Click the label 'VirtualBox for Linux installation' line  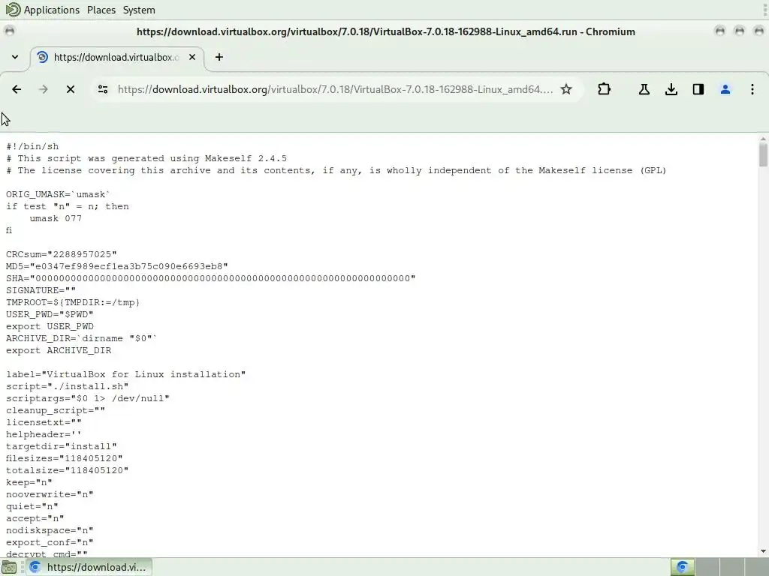[125, 374]
